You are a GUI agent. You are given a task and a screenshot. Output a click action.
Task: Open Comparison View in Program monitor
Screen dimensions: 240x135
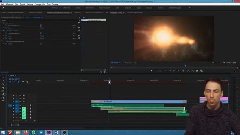click(202, 71)
